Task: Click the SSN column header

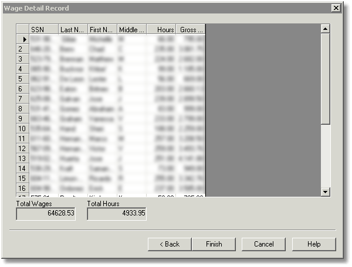Action: 43,29
